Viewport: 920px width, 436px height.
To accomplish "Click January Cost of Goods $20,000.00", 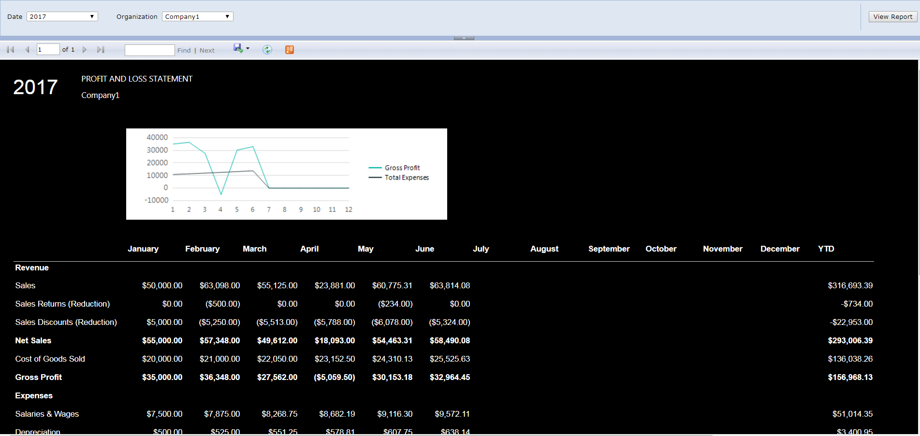I will pyautogui.click(x=162, y=359).
